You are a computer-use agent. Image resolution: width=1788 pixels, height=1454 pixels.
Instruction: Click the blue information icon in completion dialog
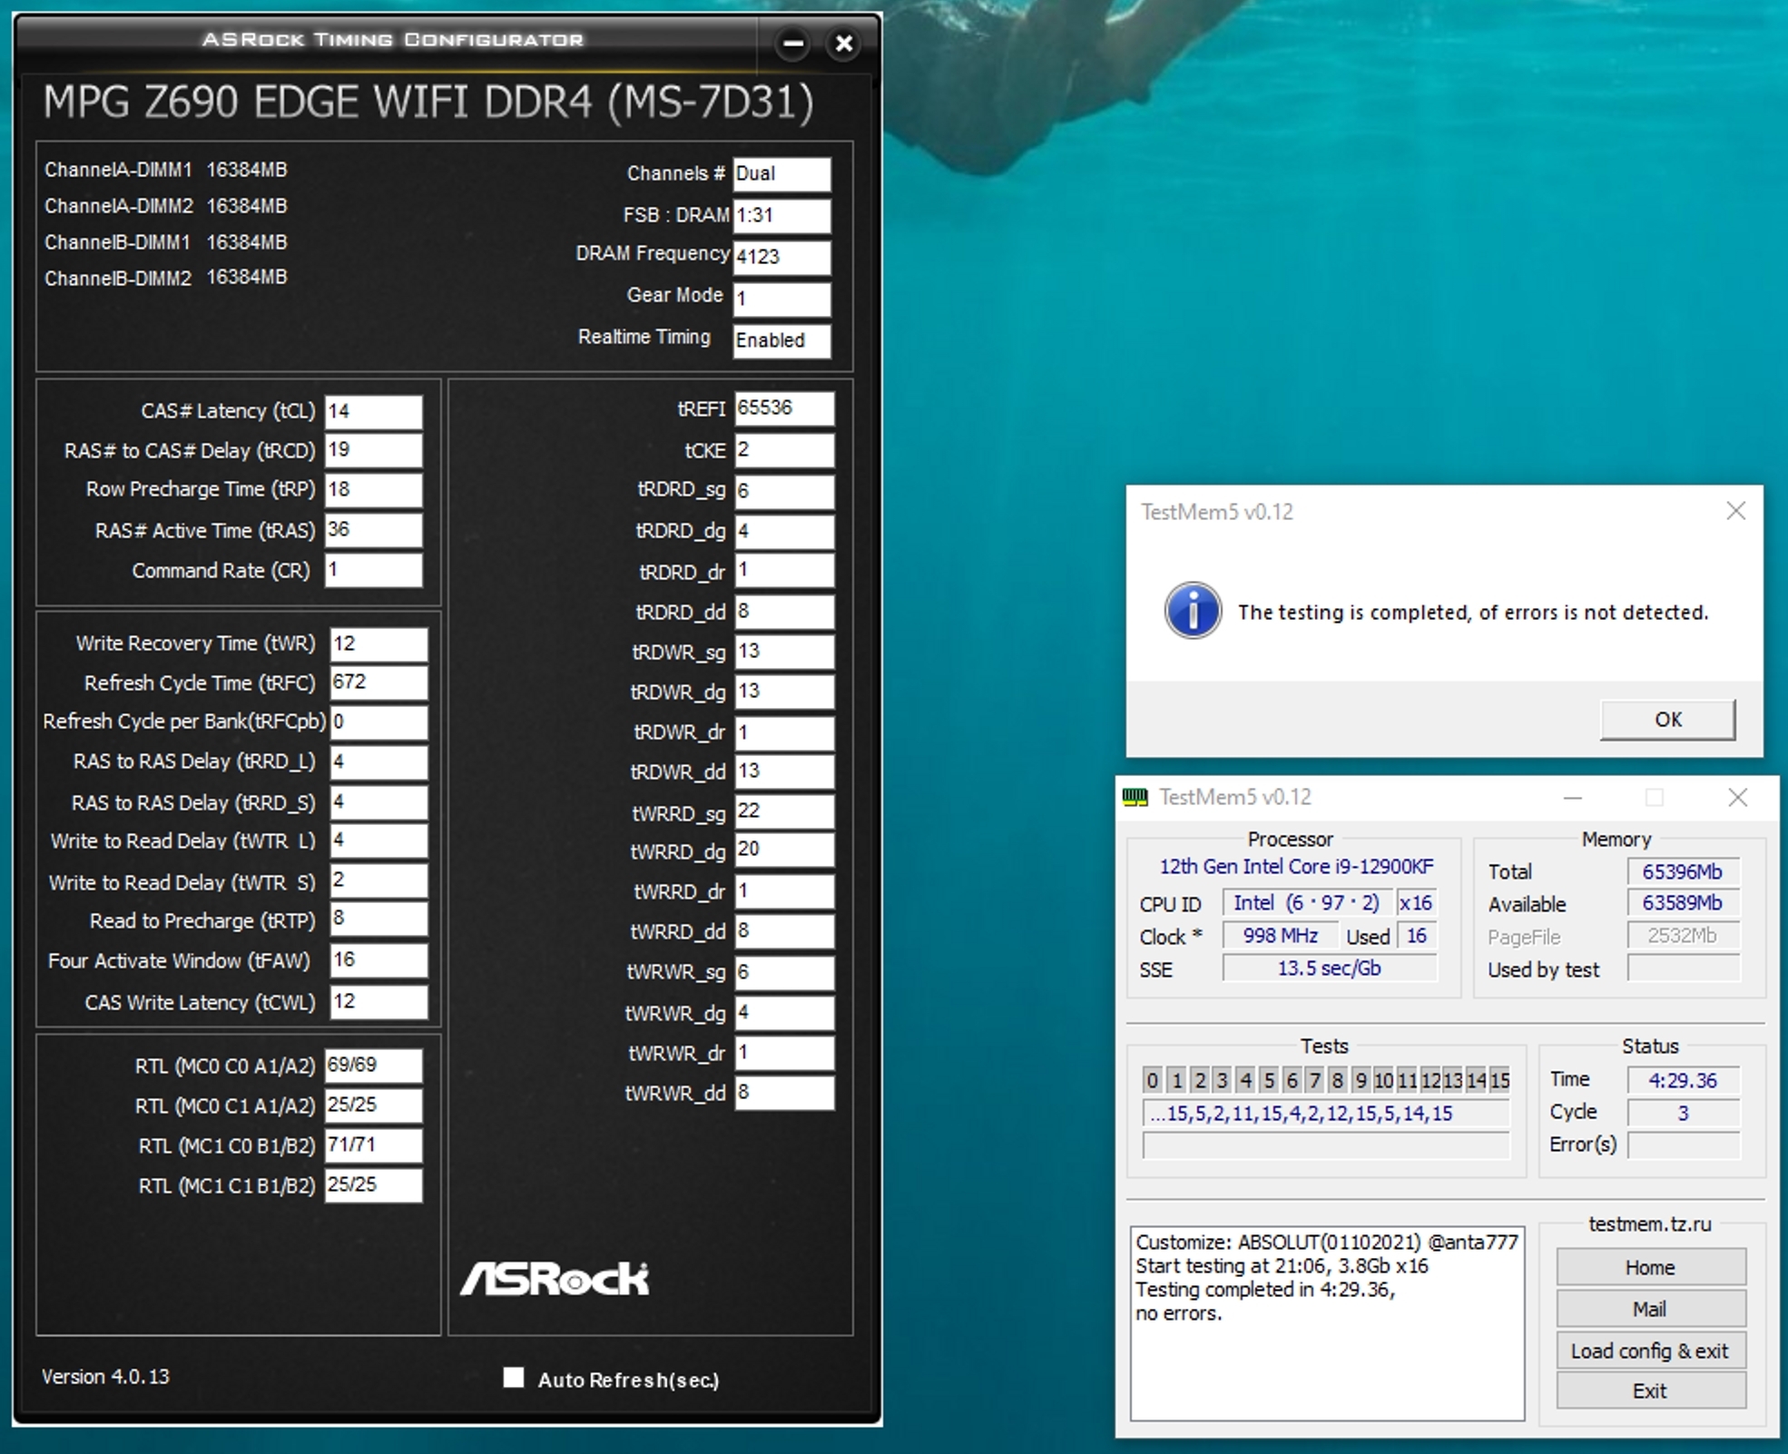(x=1194, y=611)
